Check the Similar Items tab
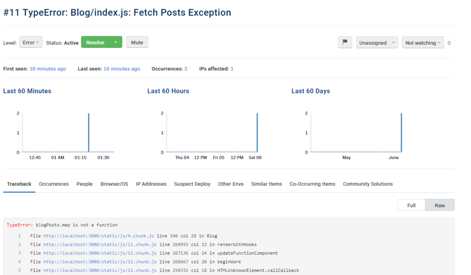Viewport: 471px width, 275px height. tap(266, 183)
